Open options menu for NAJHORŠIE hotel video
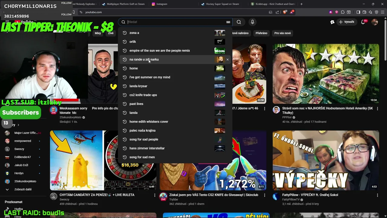Screen dimensions: 387x218 click(x=377, y=108)
